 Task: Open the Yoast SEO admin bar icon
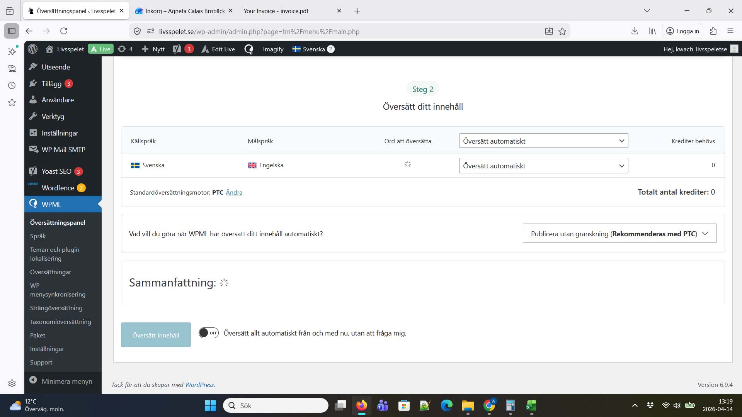[177, 49]
